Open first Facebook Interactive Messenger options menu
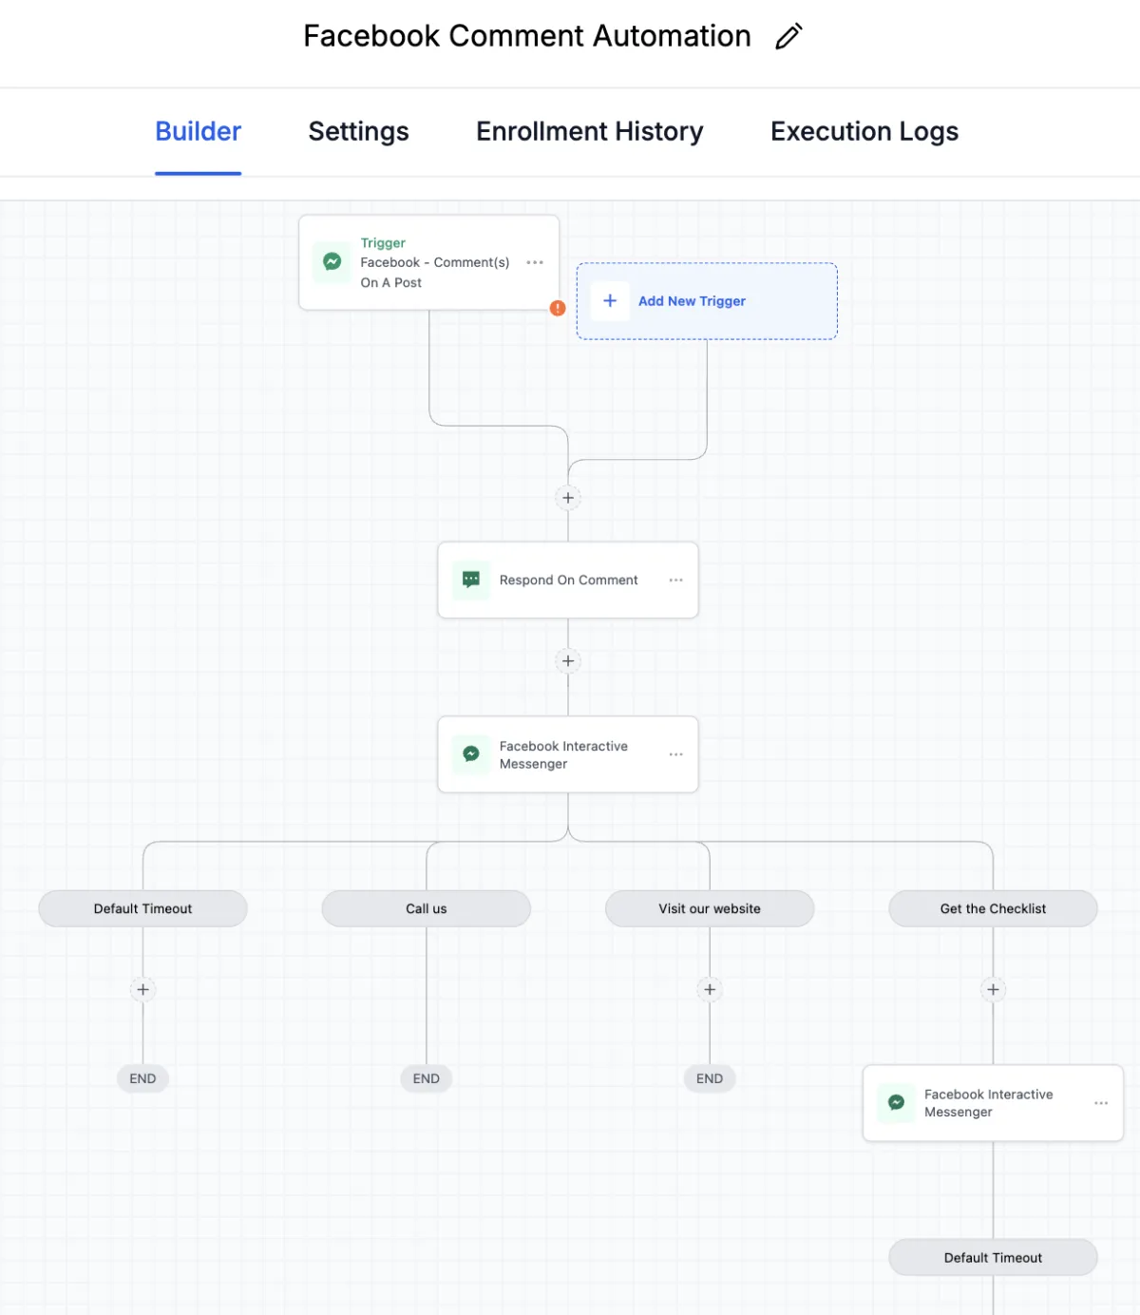This screenshot has height=1315, width=1140. click(x=675, y=754)
